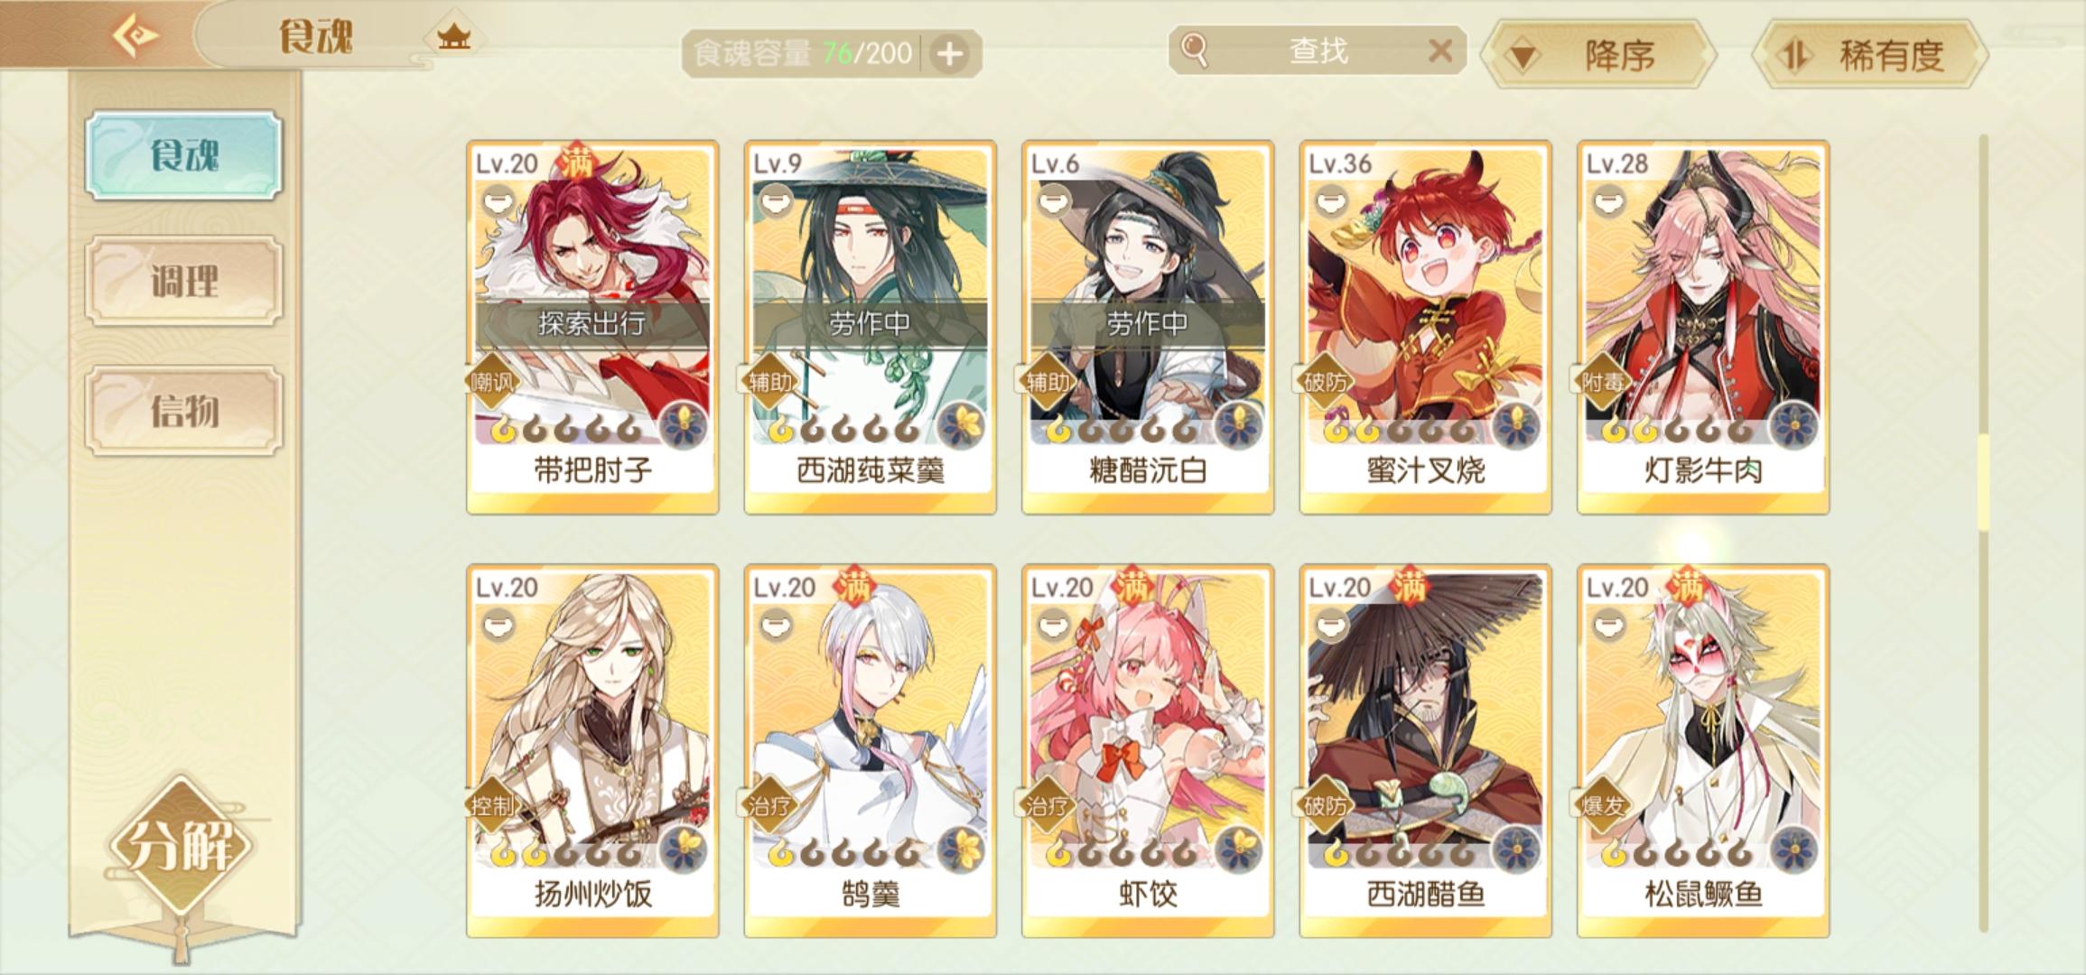Open the 信物 tab
Image resolution: width=2086 pixels, height=975 pixels.
184,411
